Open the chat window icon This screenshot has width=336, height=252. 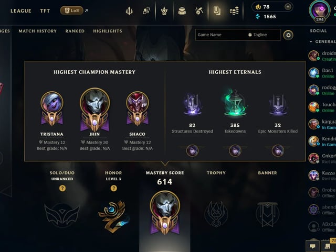tap(312, 246)
